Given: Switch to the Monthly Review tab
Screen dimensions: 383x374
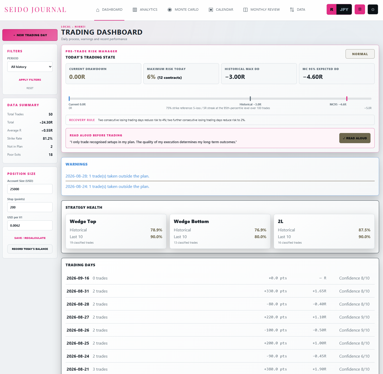Looking at the screenshot, I should 261,10.
